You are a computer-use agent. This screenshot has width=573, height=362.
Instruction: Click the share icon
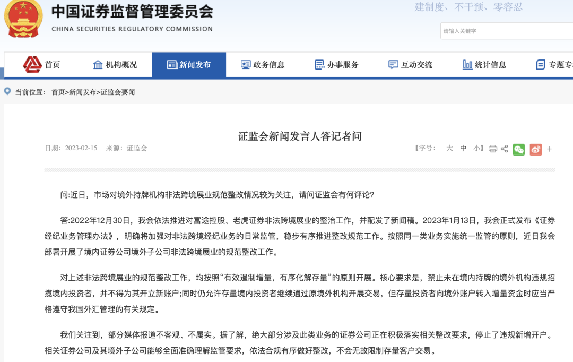point(505,149)
